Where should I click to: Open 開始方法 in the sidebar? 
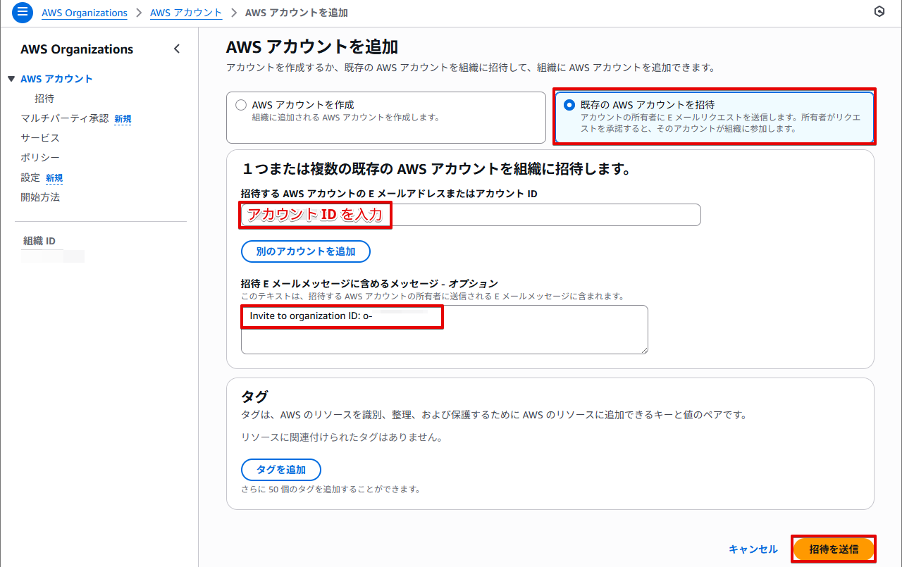[40, 197]
